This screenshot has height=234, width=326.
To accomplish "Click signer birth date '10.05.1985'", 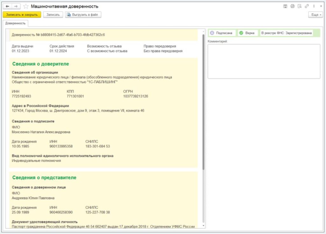I will point(20,146).
